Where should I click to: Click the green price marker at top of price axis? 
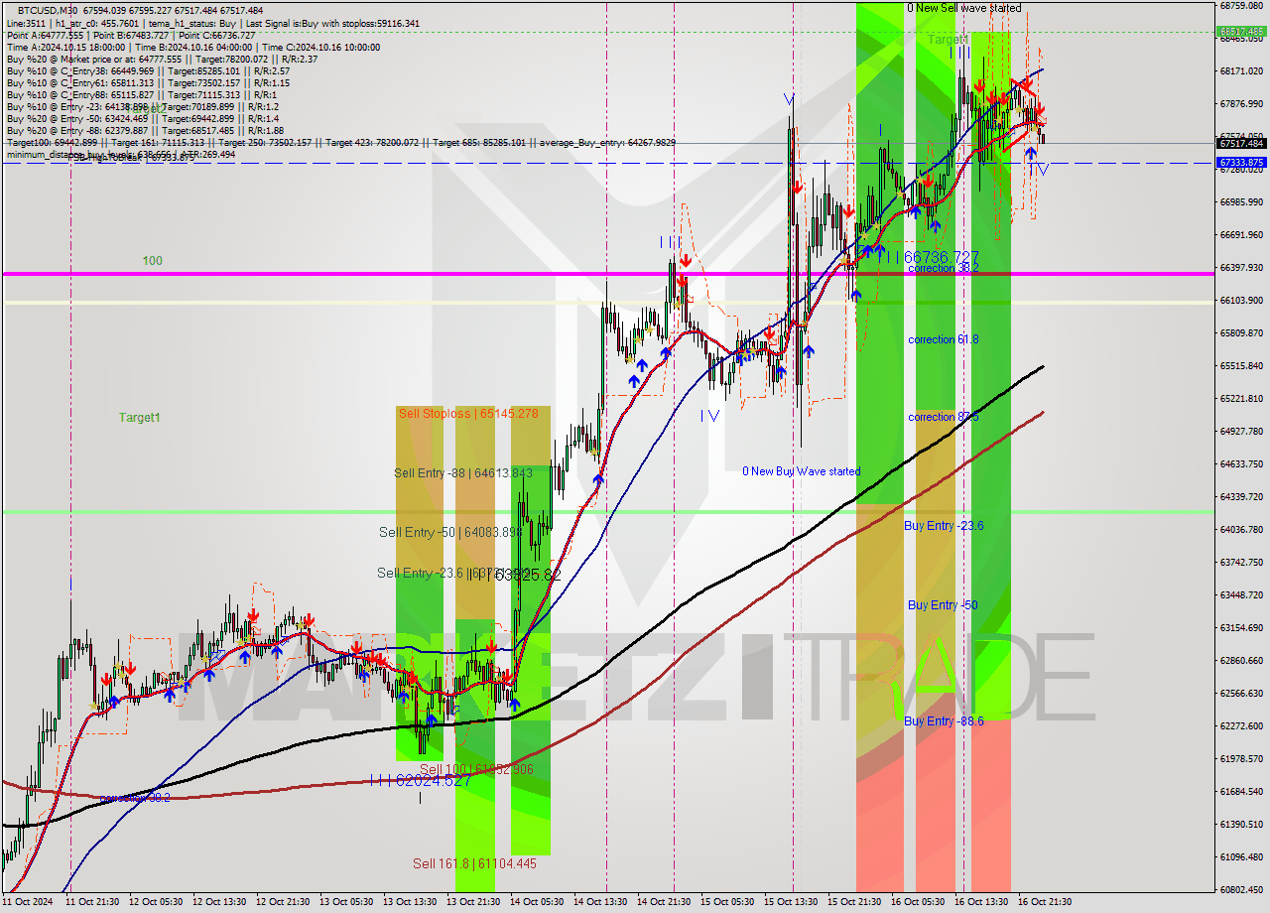(1240, 32)
